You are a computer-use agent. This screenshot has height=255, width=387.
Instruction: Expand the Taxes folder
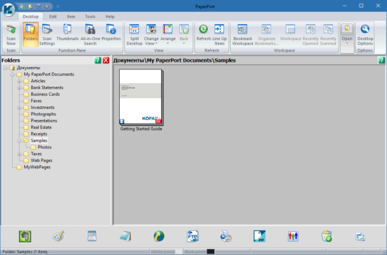pos(19,154)
